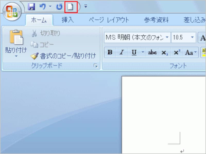The width and height of the screenshot is (206, 154).
Task: Enable subscript formatting
Action: click(164, 53)
